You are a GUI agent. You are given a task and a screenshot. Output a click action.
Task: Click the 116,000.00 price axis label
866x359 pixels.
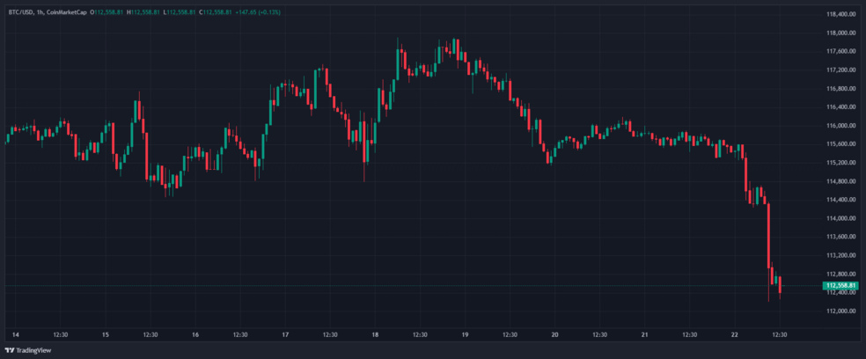842,125
